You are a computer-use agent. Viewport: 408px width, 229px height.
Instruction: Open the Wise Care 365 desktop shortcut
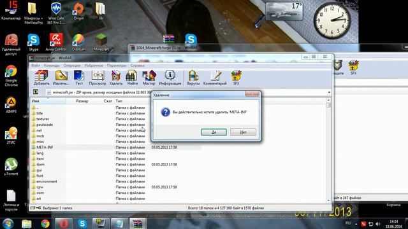point(56,13)
